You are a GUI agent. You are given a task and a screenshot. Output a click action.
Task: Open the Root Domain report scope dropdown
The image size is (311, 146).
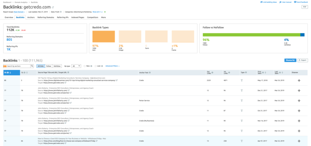pos(19,12)
